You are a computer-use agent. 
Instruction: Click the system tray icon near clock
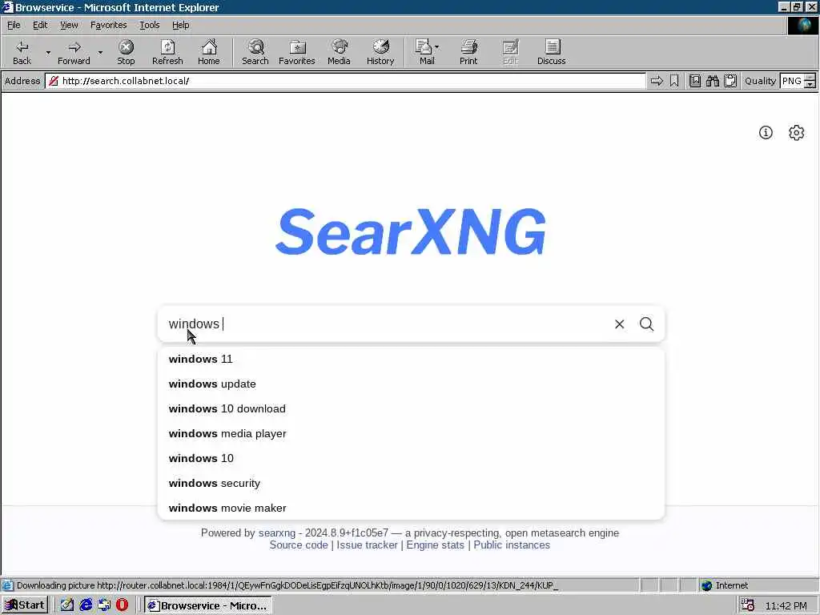tap(748, 605)
